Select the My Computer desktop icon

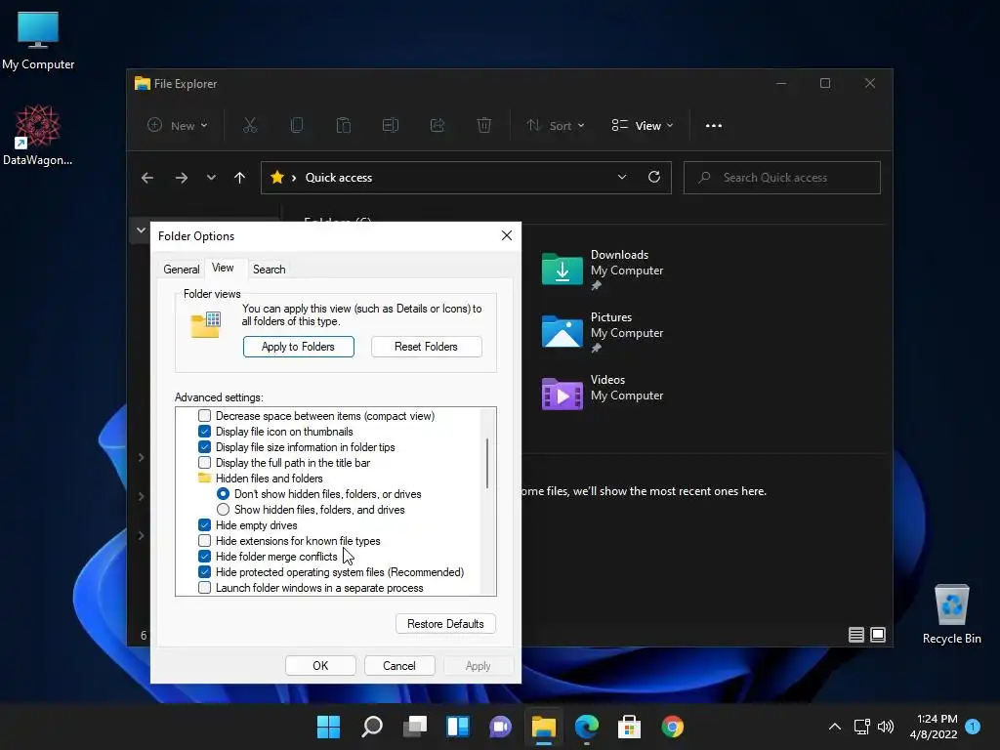(x=38, y=41)
